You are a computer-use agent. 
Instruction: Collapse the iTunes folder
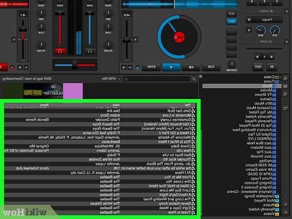tap(280, 81)
